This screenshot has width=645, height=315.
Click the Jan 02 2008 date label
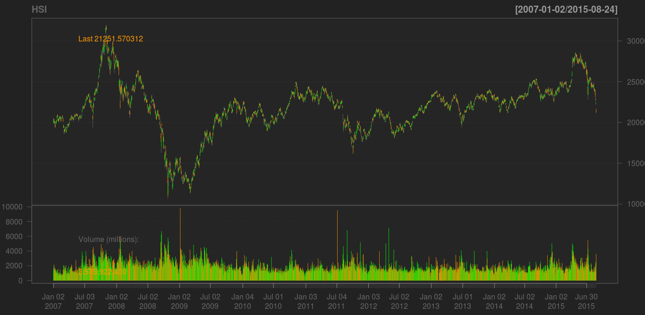[116, 301]
